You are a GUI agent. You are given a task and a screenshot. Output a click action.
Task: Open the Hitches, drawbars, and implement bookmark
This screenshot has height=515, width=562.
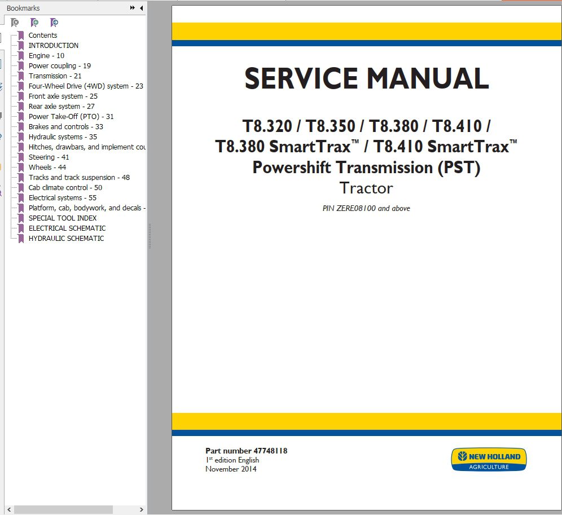[x=87, y=147]
